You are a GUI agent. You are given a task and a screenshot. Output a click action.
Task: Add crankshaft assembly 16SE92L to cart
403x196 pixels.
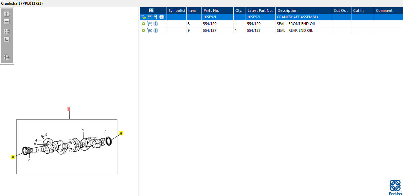click(150, 17)
